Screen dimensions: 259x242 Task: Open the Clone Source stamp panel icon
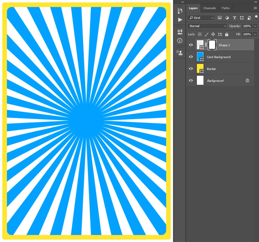pos(180,52)
